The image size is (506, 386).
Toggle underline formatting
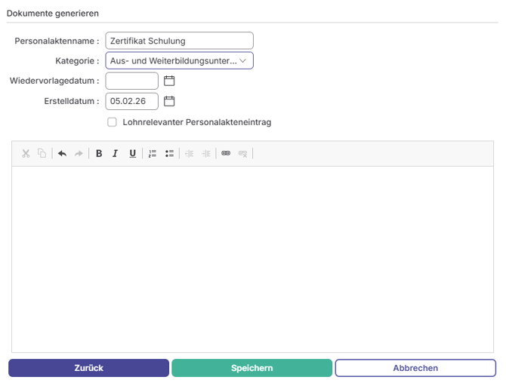pos(132,154)
